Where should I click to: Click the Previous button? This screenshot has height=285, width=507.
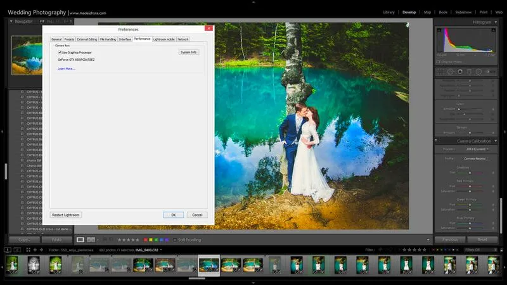[x=450, y=239]
